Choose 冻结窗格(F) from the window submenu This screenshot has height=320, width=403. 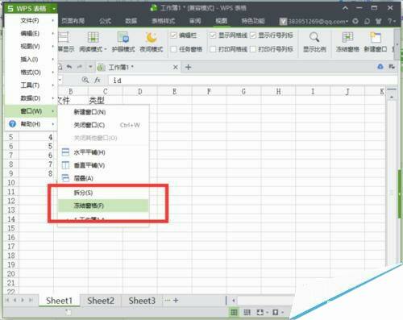pos(103,206)
